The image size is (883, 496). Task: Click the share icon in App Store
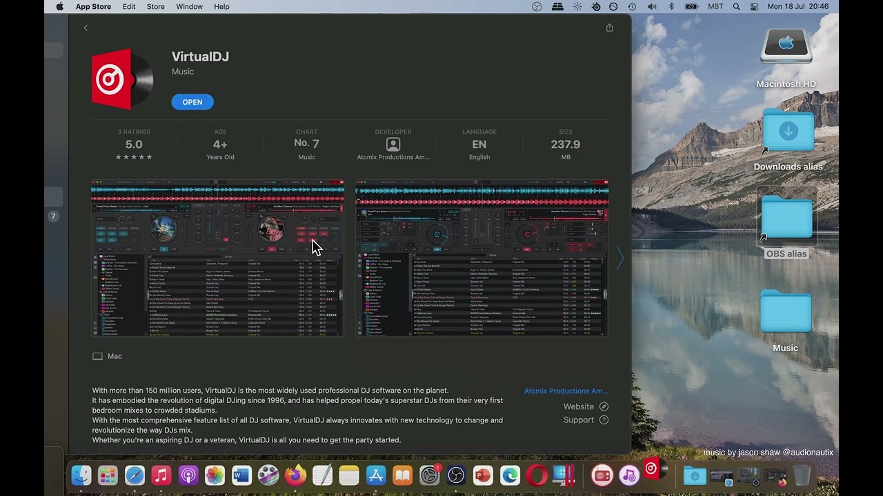coord(609,28)
